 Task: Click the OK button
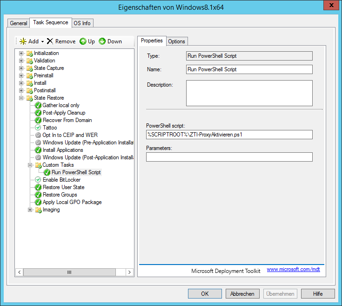point(205,294)
